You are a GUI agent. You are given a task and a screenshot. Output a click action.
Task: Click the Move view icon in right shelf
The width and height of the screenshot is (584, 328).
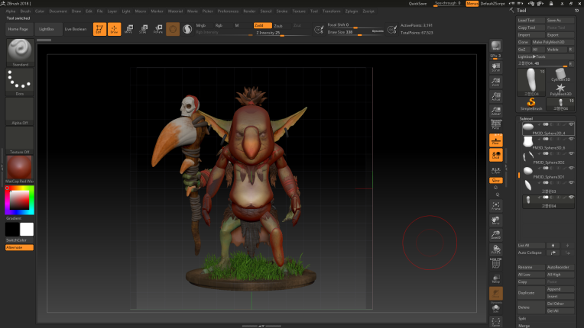pyautogui.click(x=496, y=220)
